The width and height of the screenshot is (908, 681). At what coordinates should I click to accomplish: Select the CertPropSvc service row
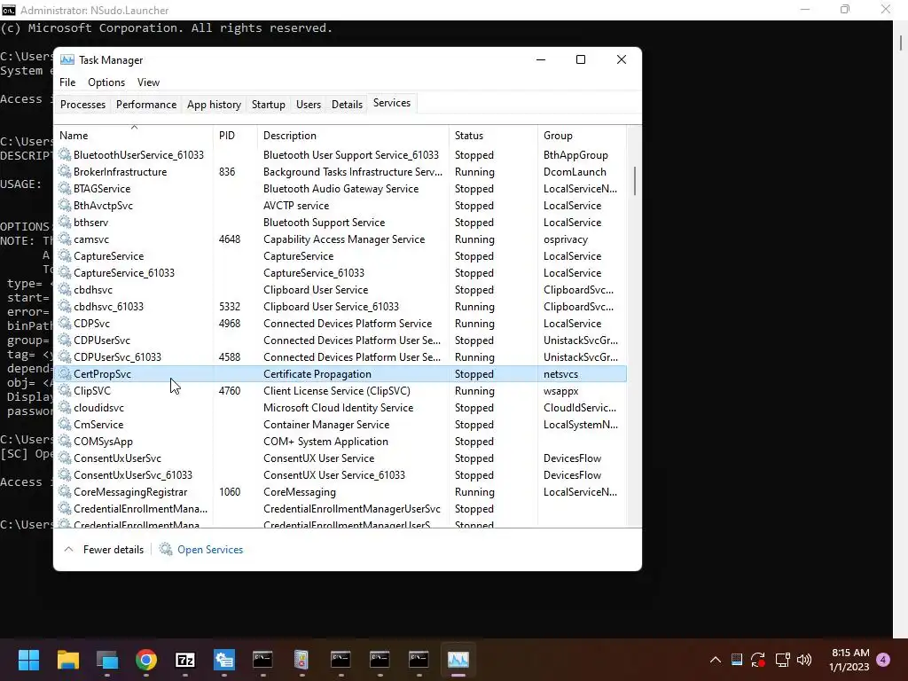click(x=340, y=374)
